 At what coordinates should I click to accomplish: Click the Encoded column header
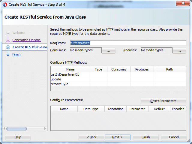click(178, 109)
